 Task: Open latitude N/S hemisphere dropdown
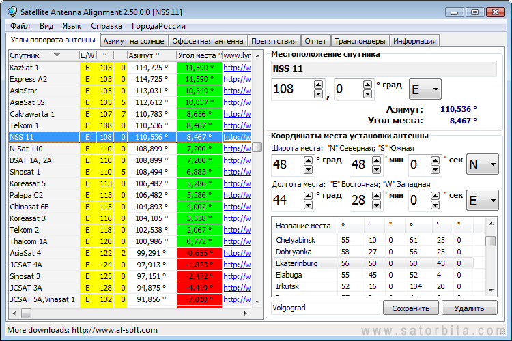point(482,164)
